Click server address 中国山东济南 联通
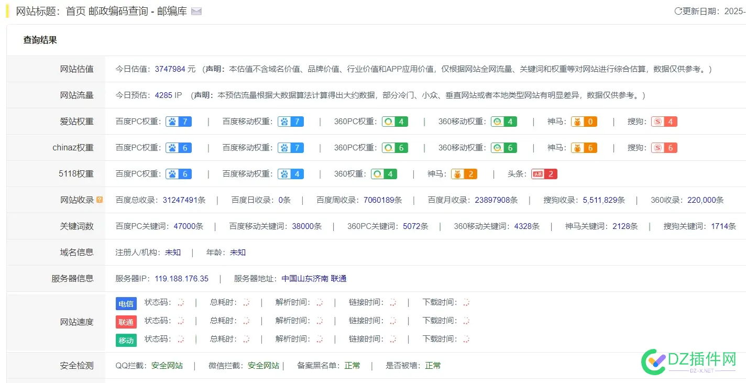746x383 pixels. coord(314,278)
